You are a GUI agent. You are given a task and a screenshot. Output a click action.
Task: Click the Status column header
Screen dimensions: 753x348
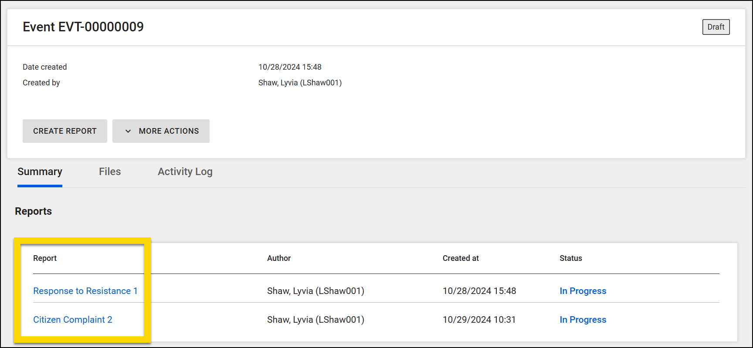coord(570,258)
